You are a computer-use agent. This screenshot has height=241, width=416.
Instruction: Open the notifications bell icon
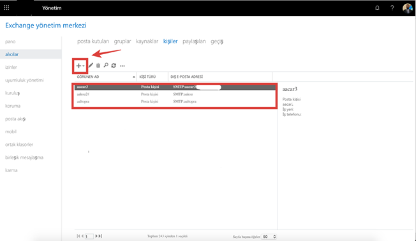pyautogui.click(x=377, y=8)
